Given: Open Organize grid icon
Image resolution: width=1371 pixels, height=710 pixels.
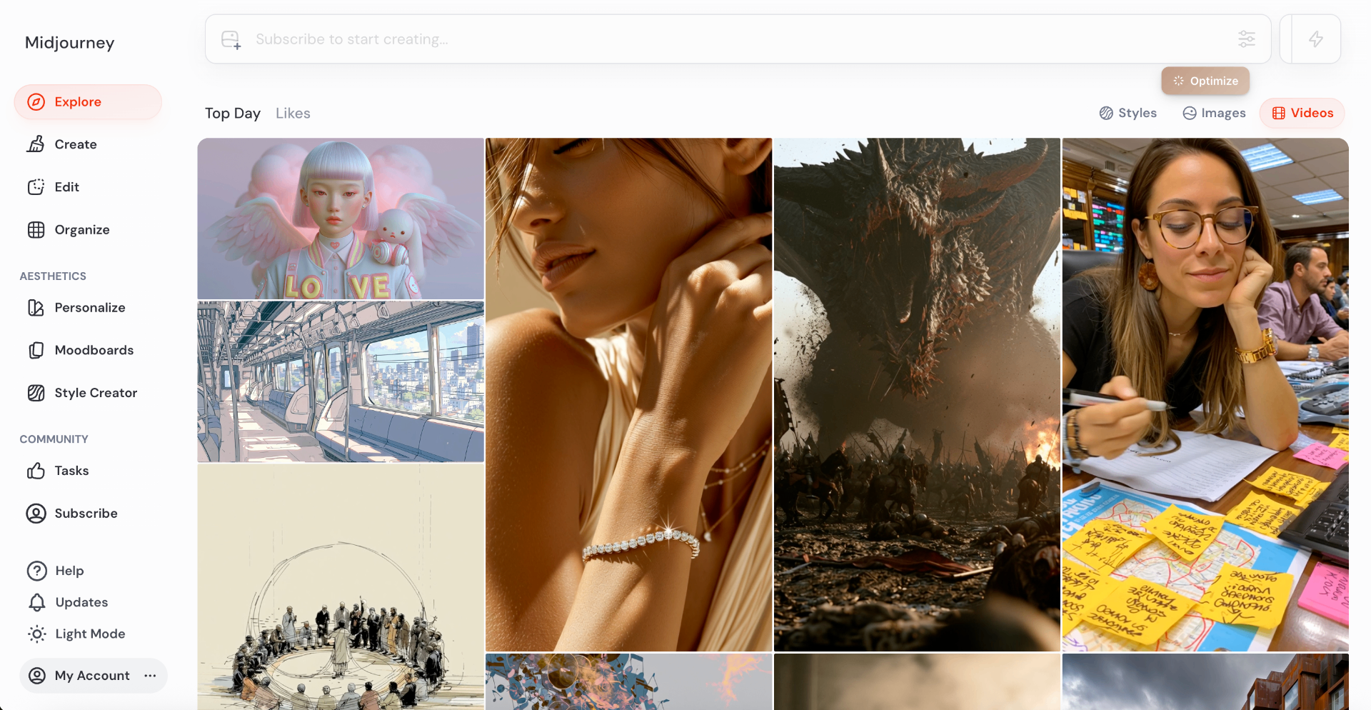Looking at the screenshot, I should [x=36, y=230].
